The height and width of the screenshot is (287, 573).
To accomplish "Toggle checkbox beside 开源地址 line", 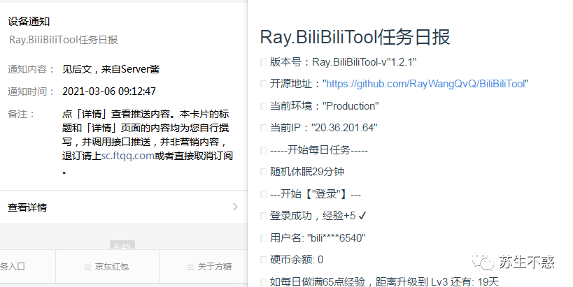I will point(263,84).
